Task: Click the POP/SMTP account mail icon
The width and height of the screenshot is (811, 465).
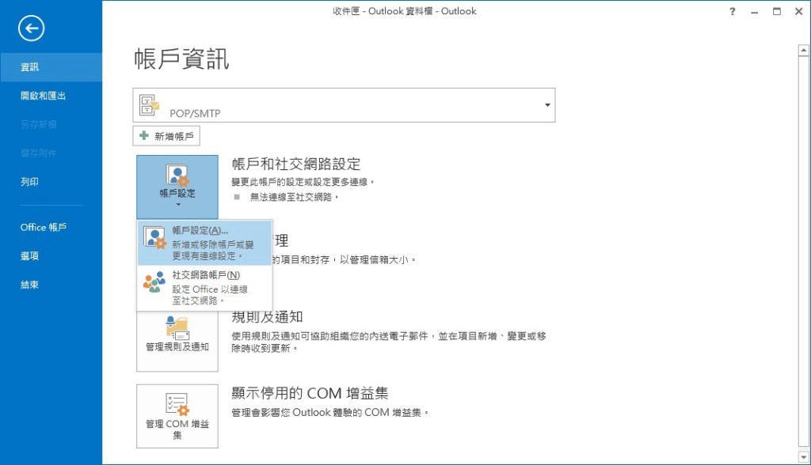Action: point(149,104)
